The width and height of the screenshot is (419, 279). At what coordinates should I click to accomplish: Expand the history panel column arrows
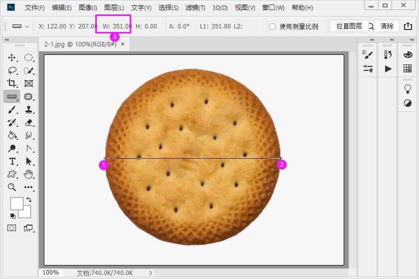(392, 39)
